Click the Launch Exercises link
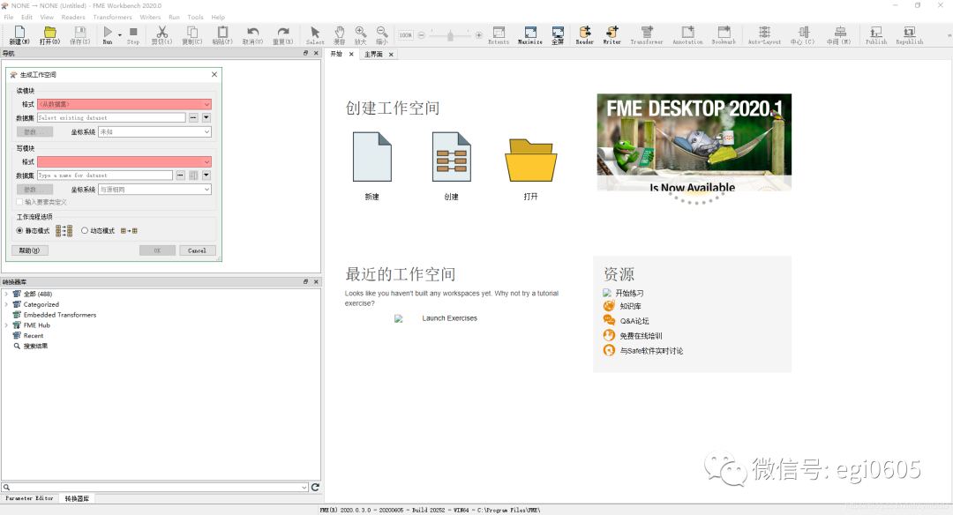 pyautogui.click(x=449, y=318)
